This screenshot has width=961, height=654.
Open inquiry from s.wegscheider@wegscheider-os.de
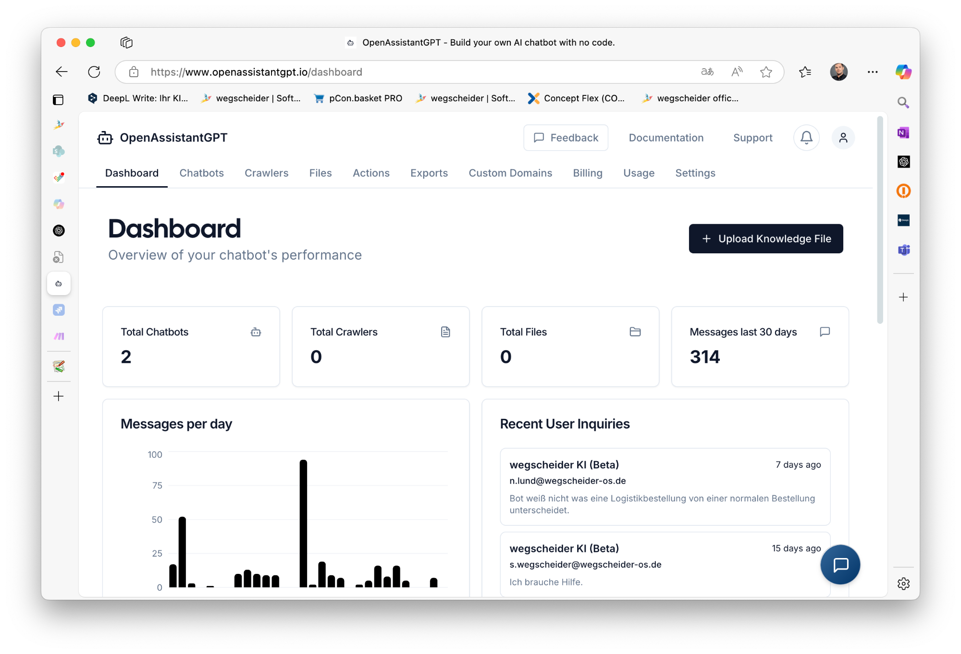665,564
